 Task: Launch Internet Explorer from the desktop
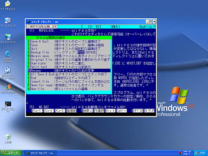8,57
